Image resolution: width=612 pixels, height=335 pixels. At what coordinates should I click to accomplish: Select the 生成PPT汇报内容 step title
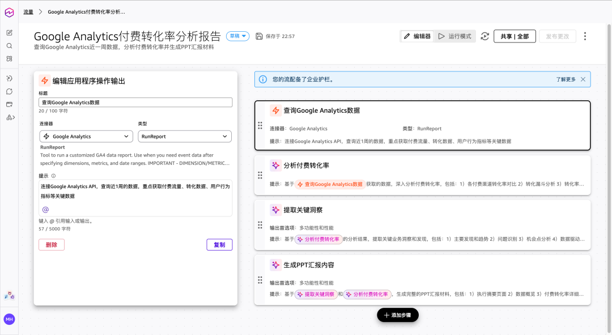point(309,265)
